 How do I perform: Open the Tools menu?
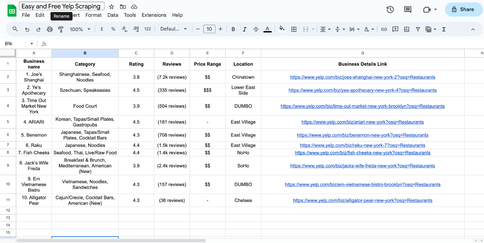130,15
